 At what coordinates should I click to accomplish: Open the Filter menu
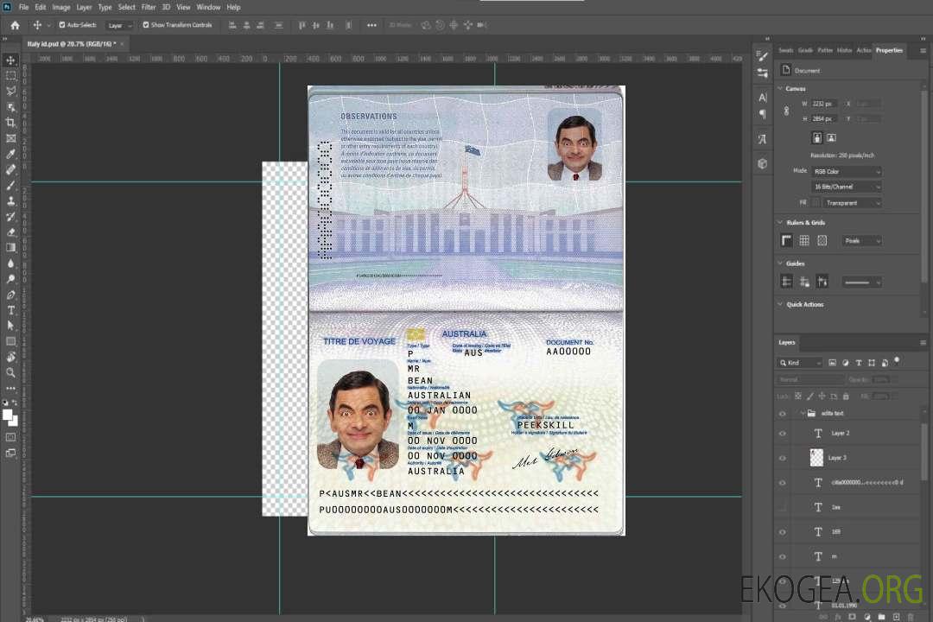pyautogui.click(x=149, y=7)
